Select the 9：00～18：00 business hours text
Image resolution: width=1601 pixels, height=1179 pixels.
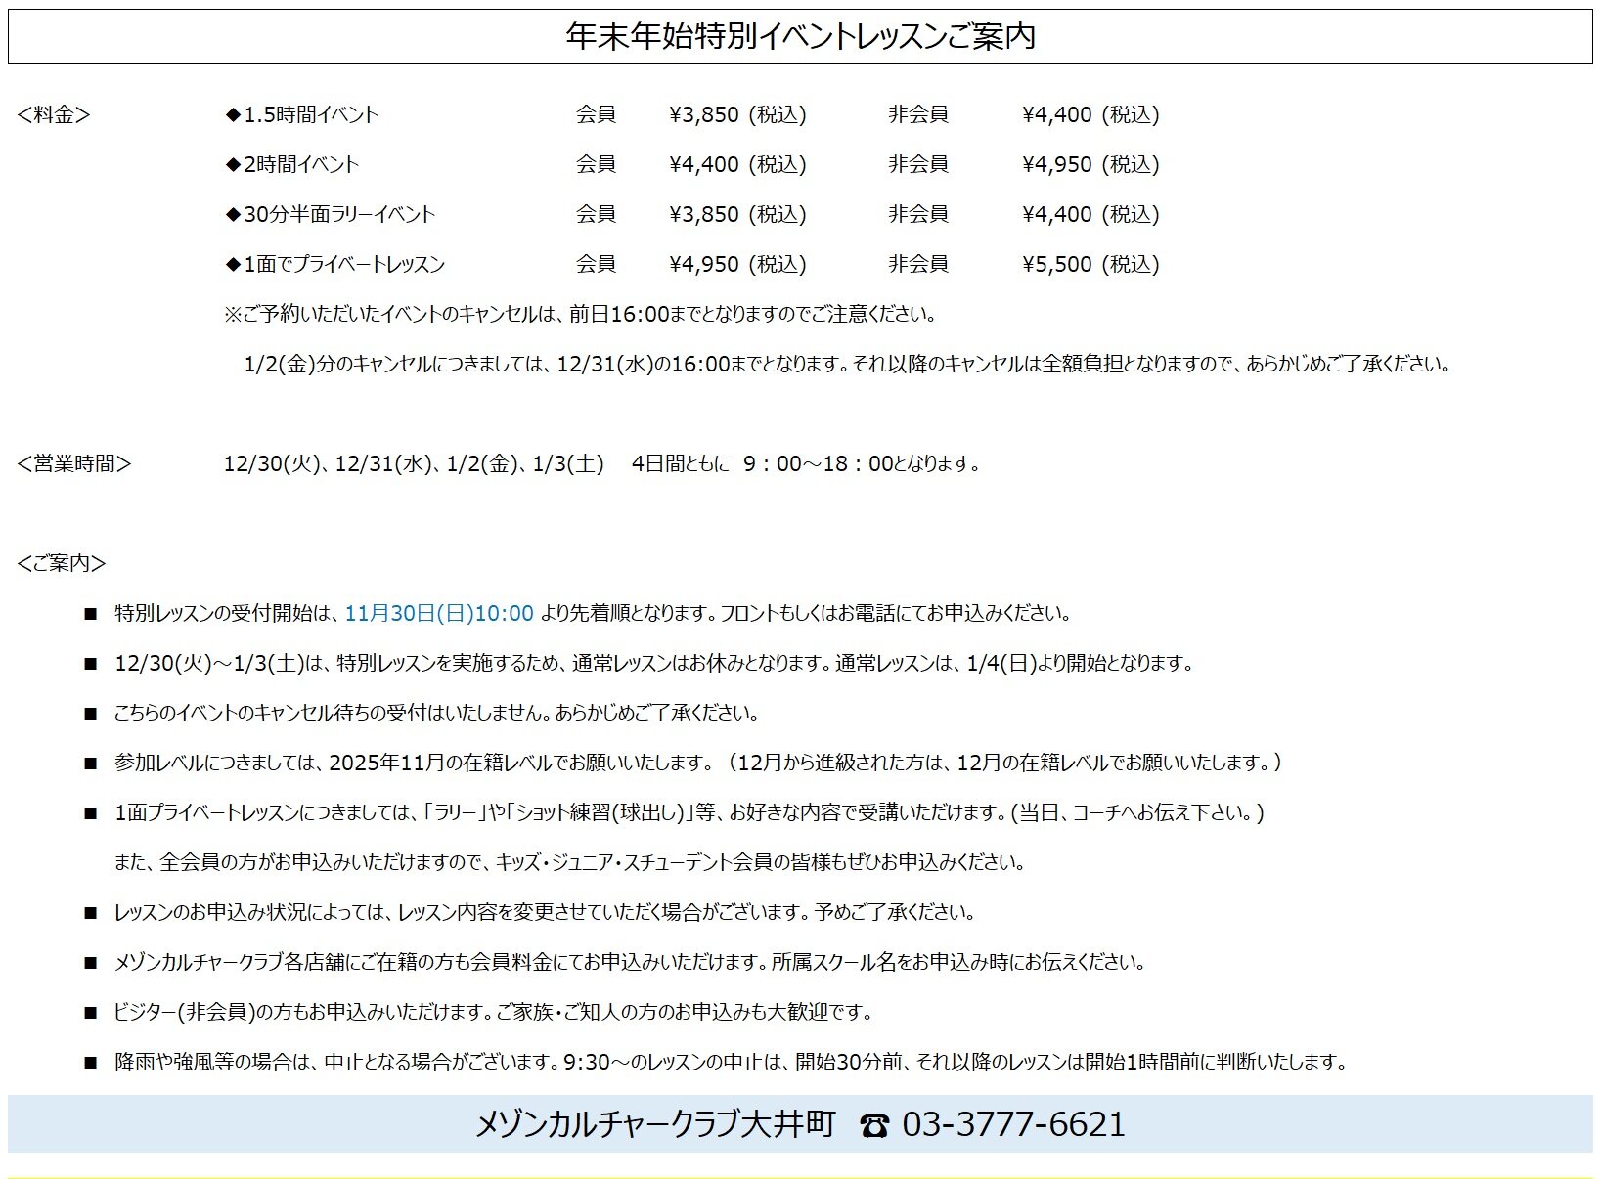(x=818, y=463)
